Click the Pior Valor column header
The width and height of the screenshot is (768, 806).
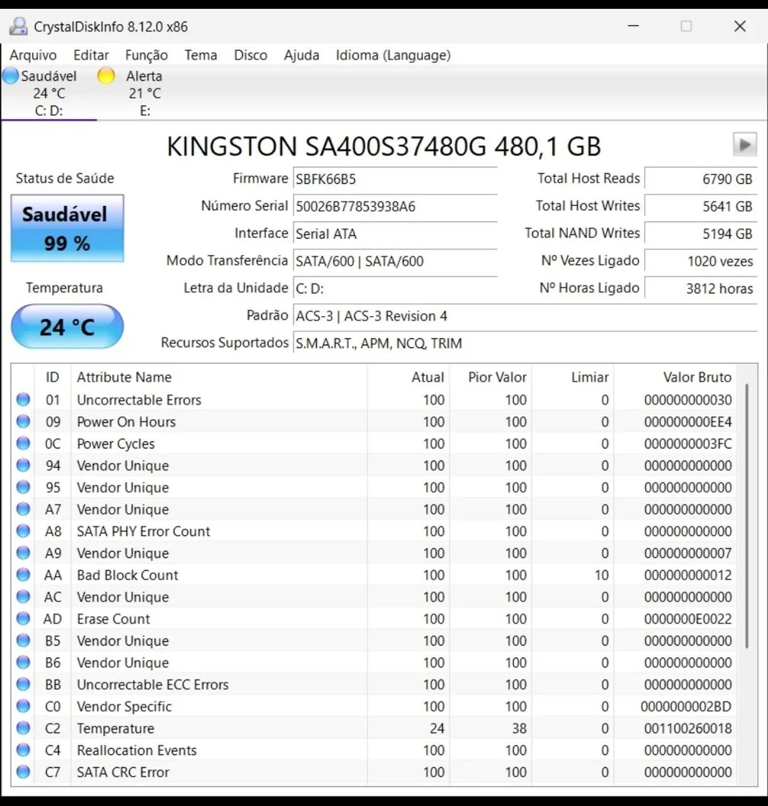(x=490, y=377)
